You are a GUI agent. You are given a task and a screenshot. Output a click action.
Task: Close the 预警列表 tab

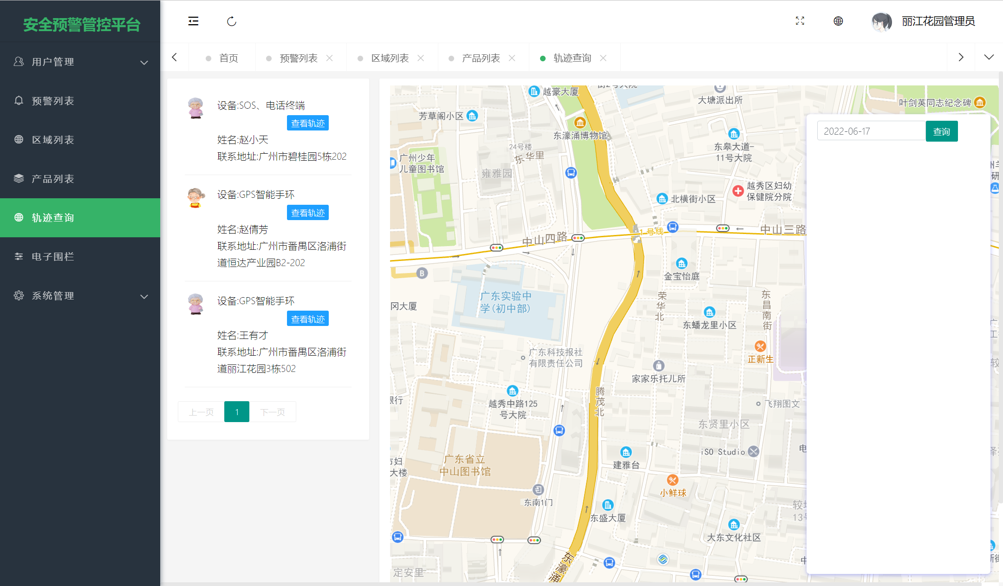330,58
